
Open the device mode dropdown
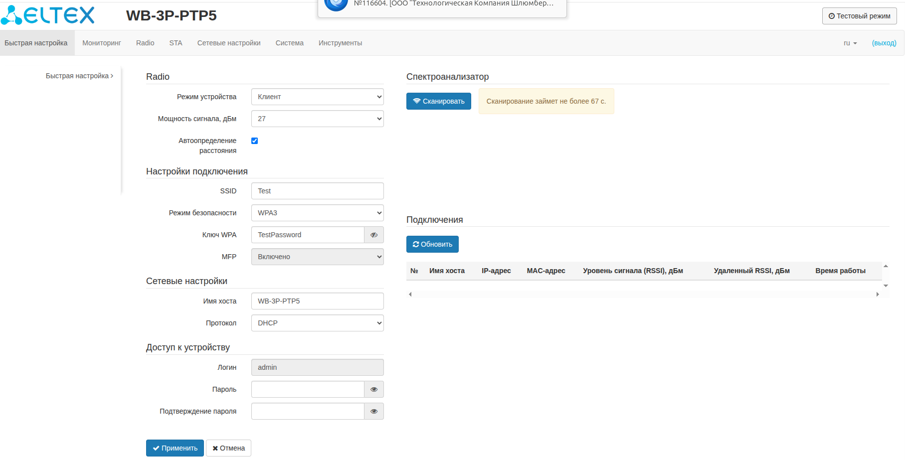[317, 97]
